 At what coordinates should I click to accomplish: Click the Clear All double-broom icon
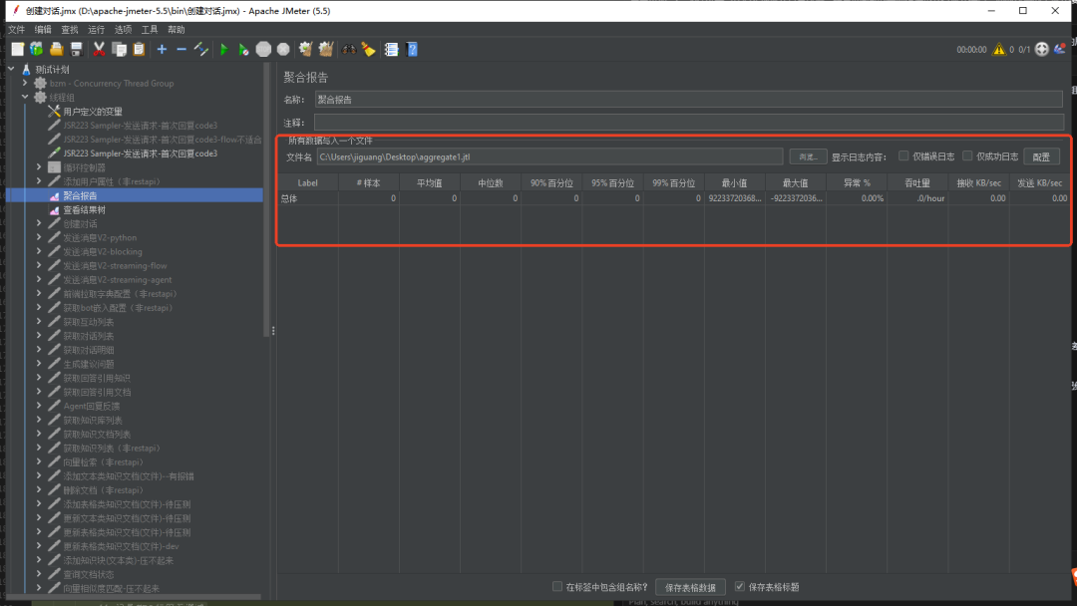click(326, 49)
